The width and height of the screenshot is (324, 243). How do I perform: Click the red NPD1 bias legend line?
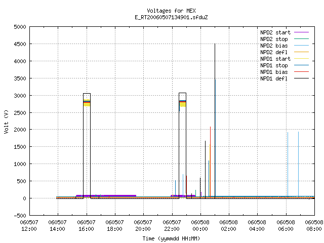click(302, 72)
